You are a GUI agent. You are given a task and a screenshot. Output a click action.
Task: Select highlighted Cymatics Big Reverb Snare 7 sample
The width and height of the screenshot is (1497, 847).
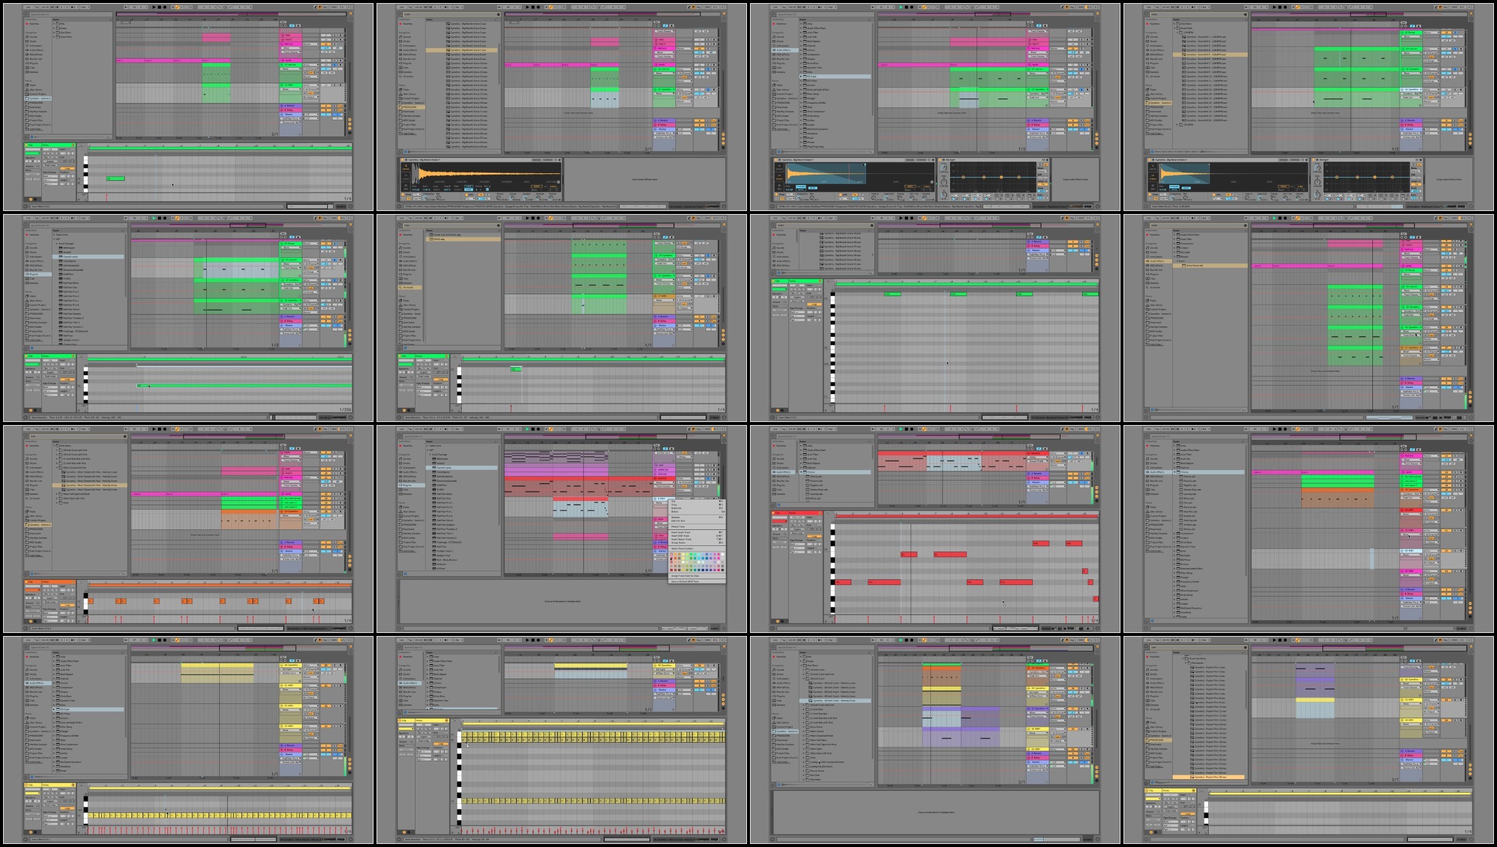462,50
